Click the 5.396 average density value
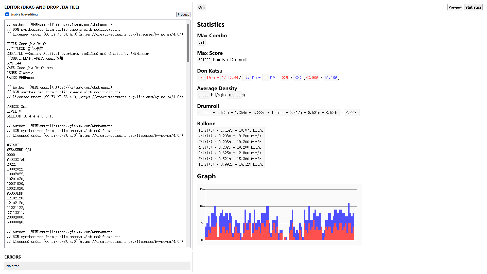The height and width of the screenshot is (274, 487). pos(203,95)
